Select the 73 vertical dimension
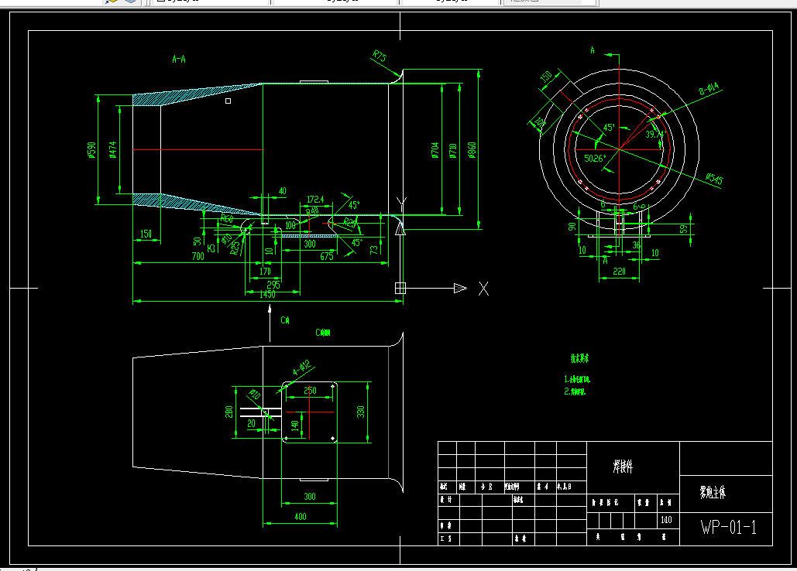Viewport: 797px width, 571px height. (x=374, y=249)
